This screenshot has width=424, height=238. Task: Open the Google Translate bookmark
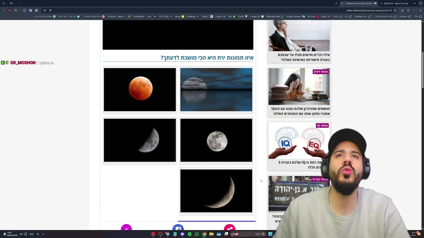(x=295, y=17)
